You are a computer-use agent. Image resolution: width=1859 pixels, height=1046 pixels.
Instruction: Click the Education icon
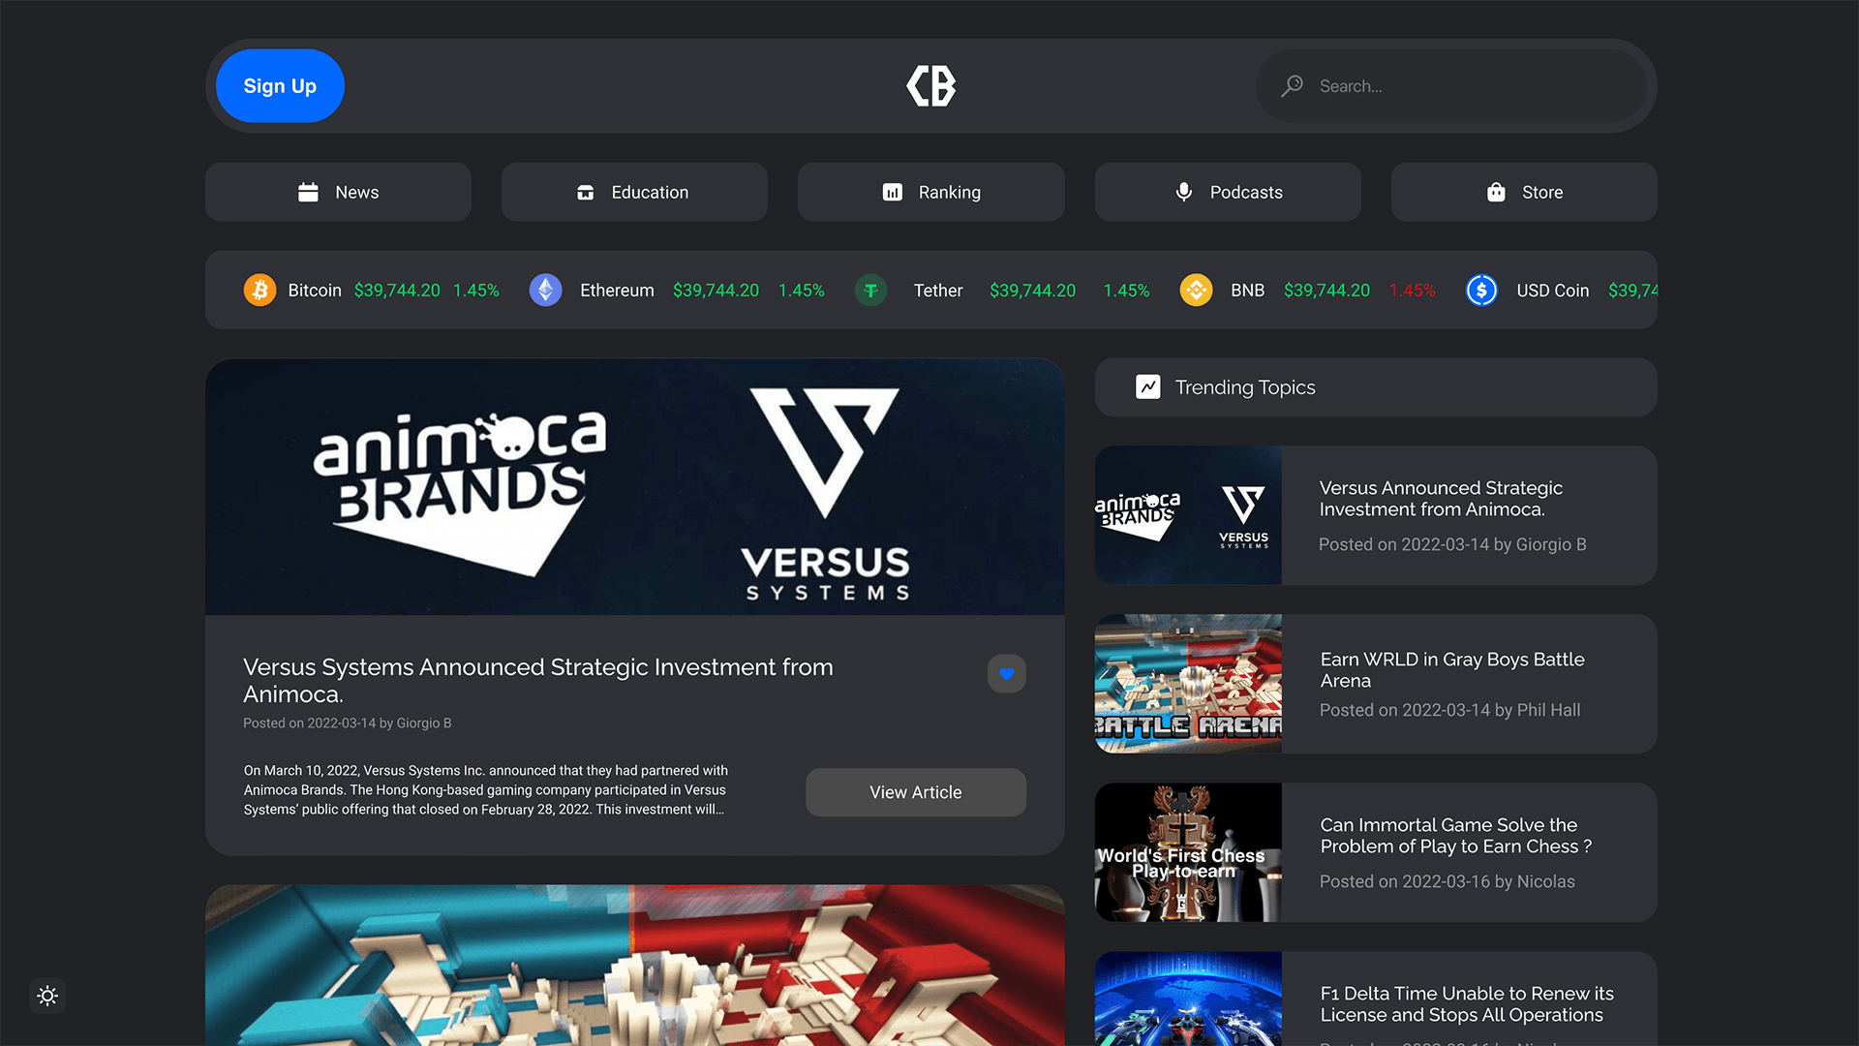(586, 192)
